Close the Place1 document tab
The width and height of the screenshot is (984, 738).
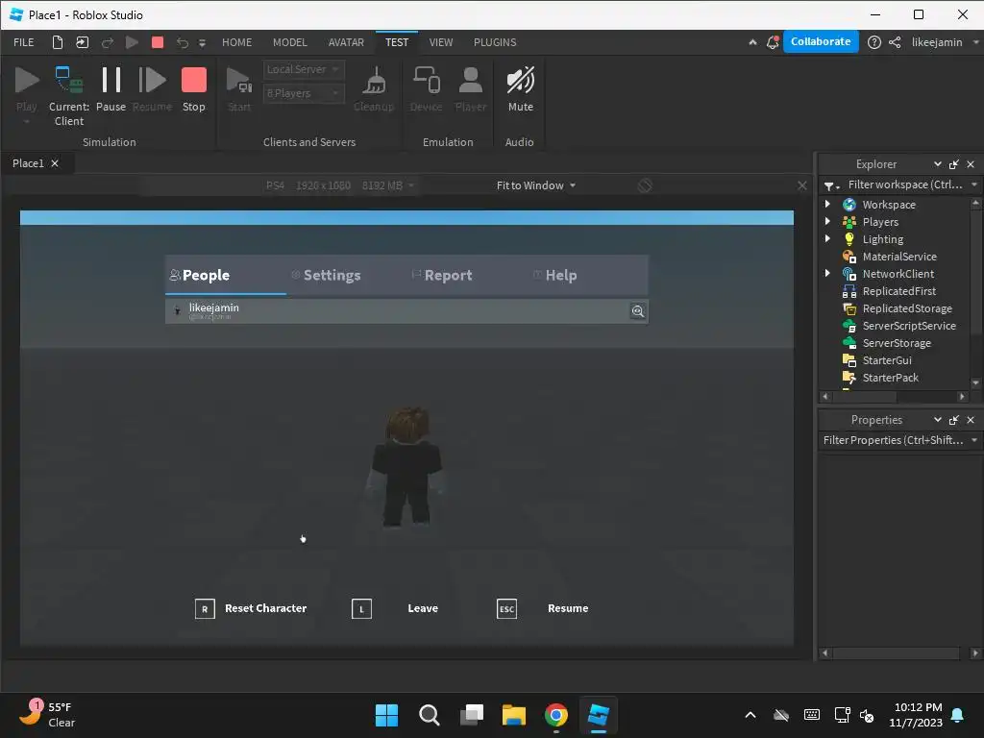pyautogui.click(x=55, y=163)
